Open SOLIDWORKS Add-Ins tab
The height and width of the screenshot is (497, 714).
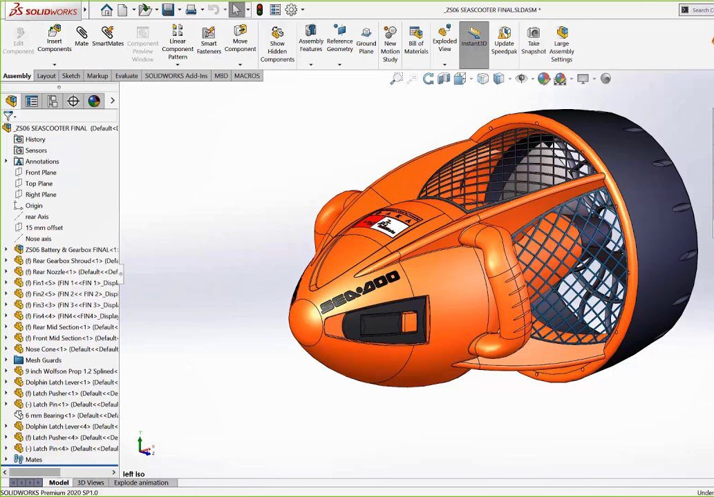[176, 76]
